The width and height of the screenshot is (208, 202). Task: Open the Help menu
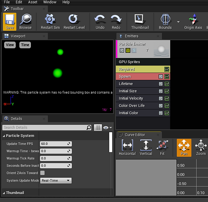66,2
